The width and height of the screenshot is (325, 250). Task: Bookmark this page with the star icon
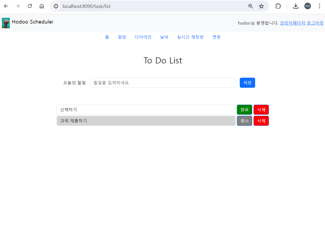(x=261, y=6)
